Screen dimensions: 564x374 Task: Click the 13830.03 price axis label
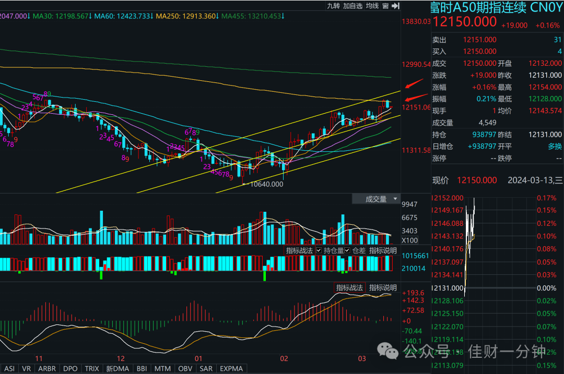click(x=416, y=21)
